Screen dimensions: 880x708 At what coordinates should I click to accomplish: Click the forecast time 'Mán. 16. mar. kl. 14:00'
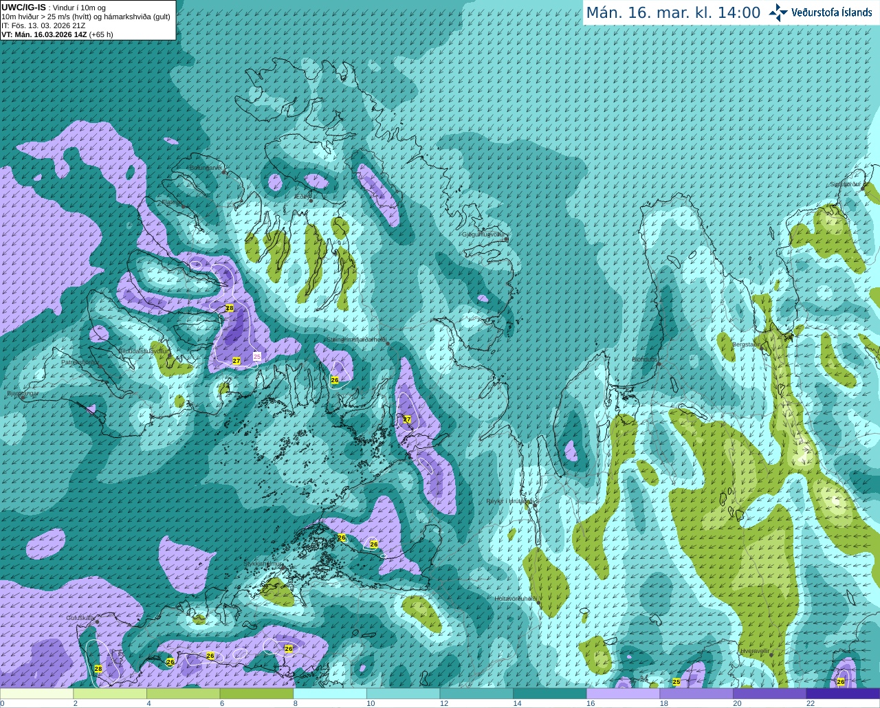[673, 13]
